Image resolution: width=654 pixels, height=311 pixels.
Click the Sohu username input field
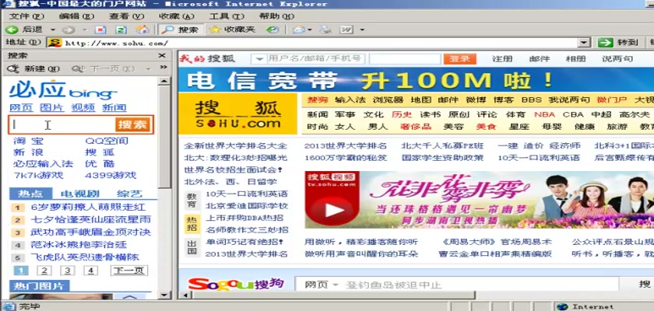tap(315, 59)
